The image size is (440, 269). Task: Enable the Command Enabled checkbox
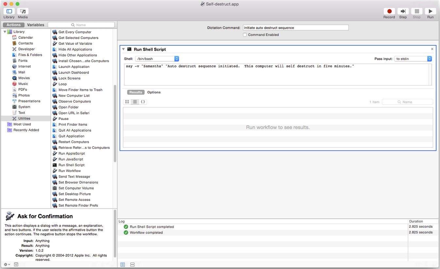245,34
